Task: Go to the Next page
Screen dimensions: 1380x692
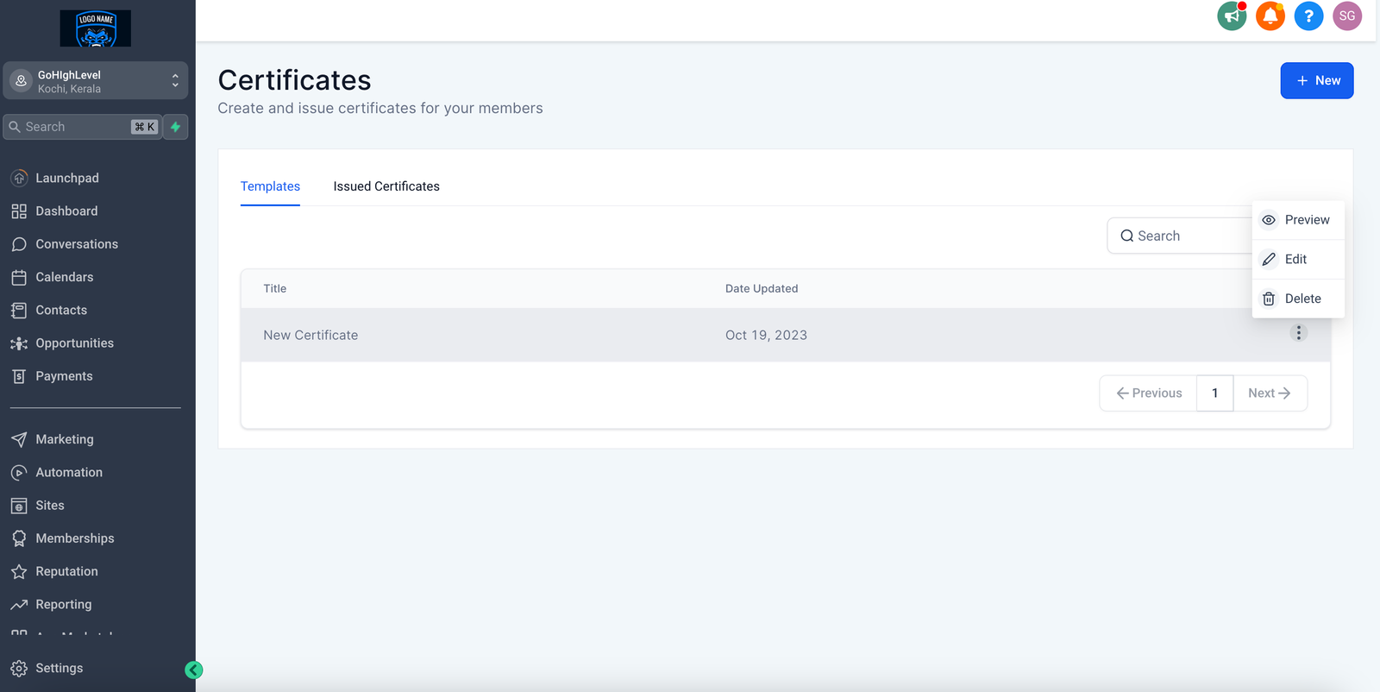Action: click(1270, 393)
